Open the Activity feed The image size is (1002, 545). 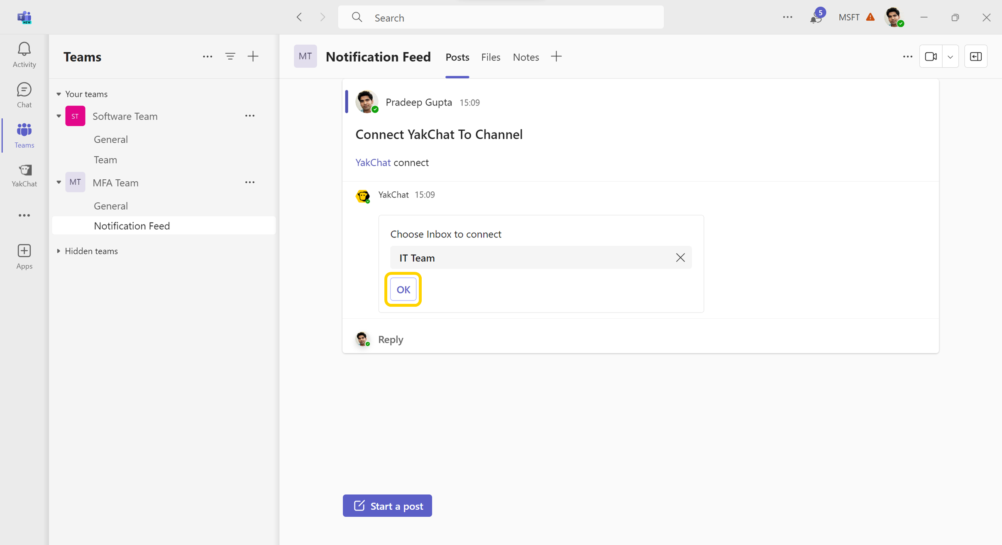(24, 54)
